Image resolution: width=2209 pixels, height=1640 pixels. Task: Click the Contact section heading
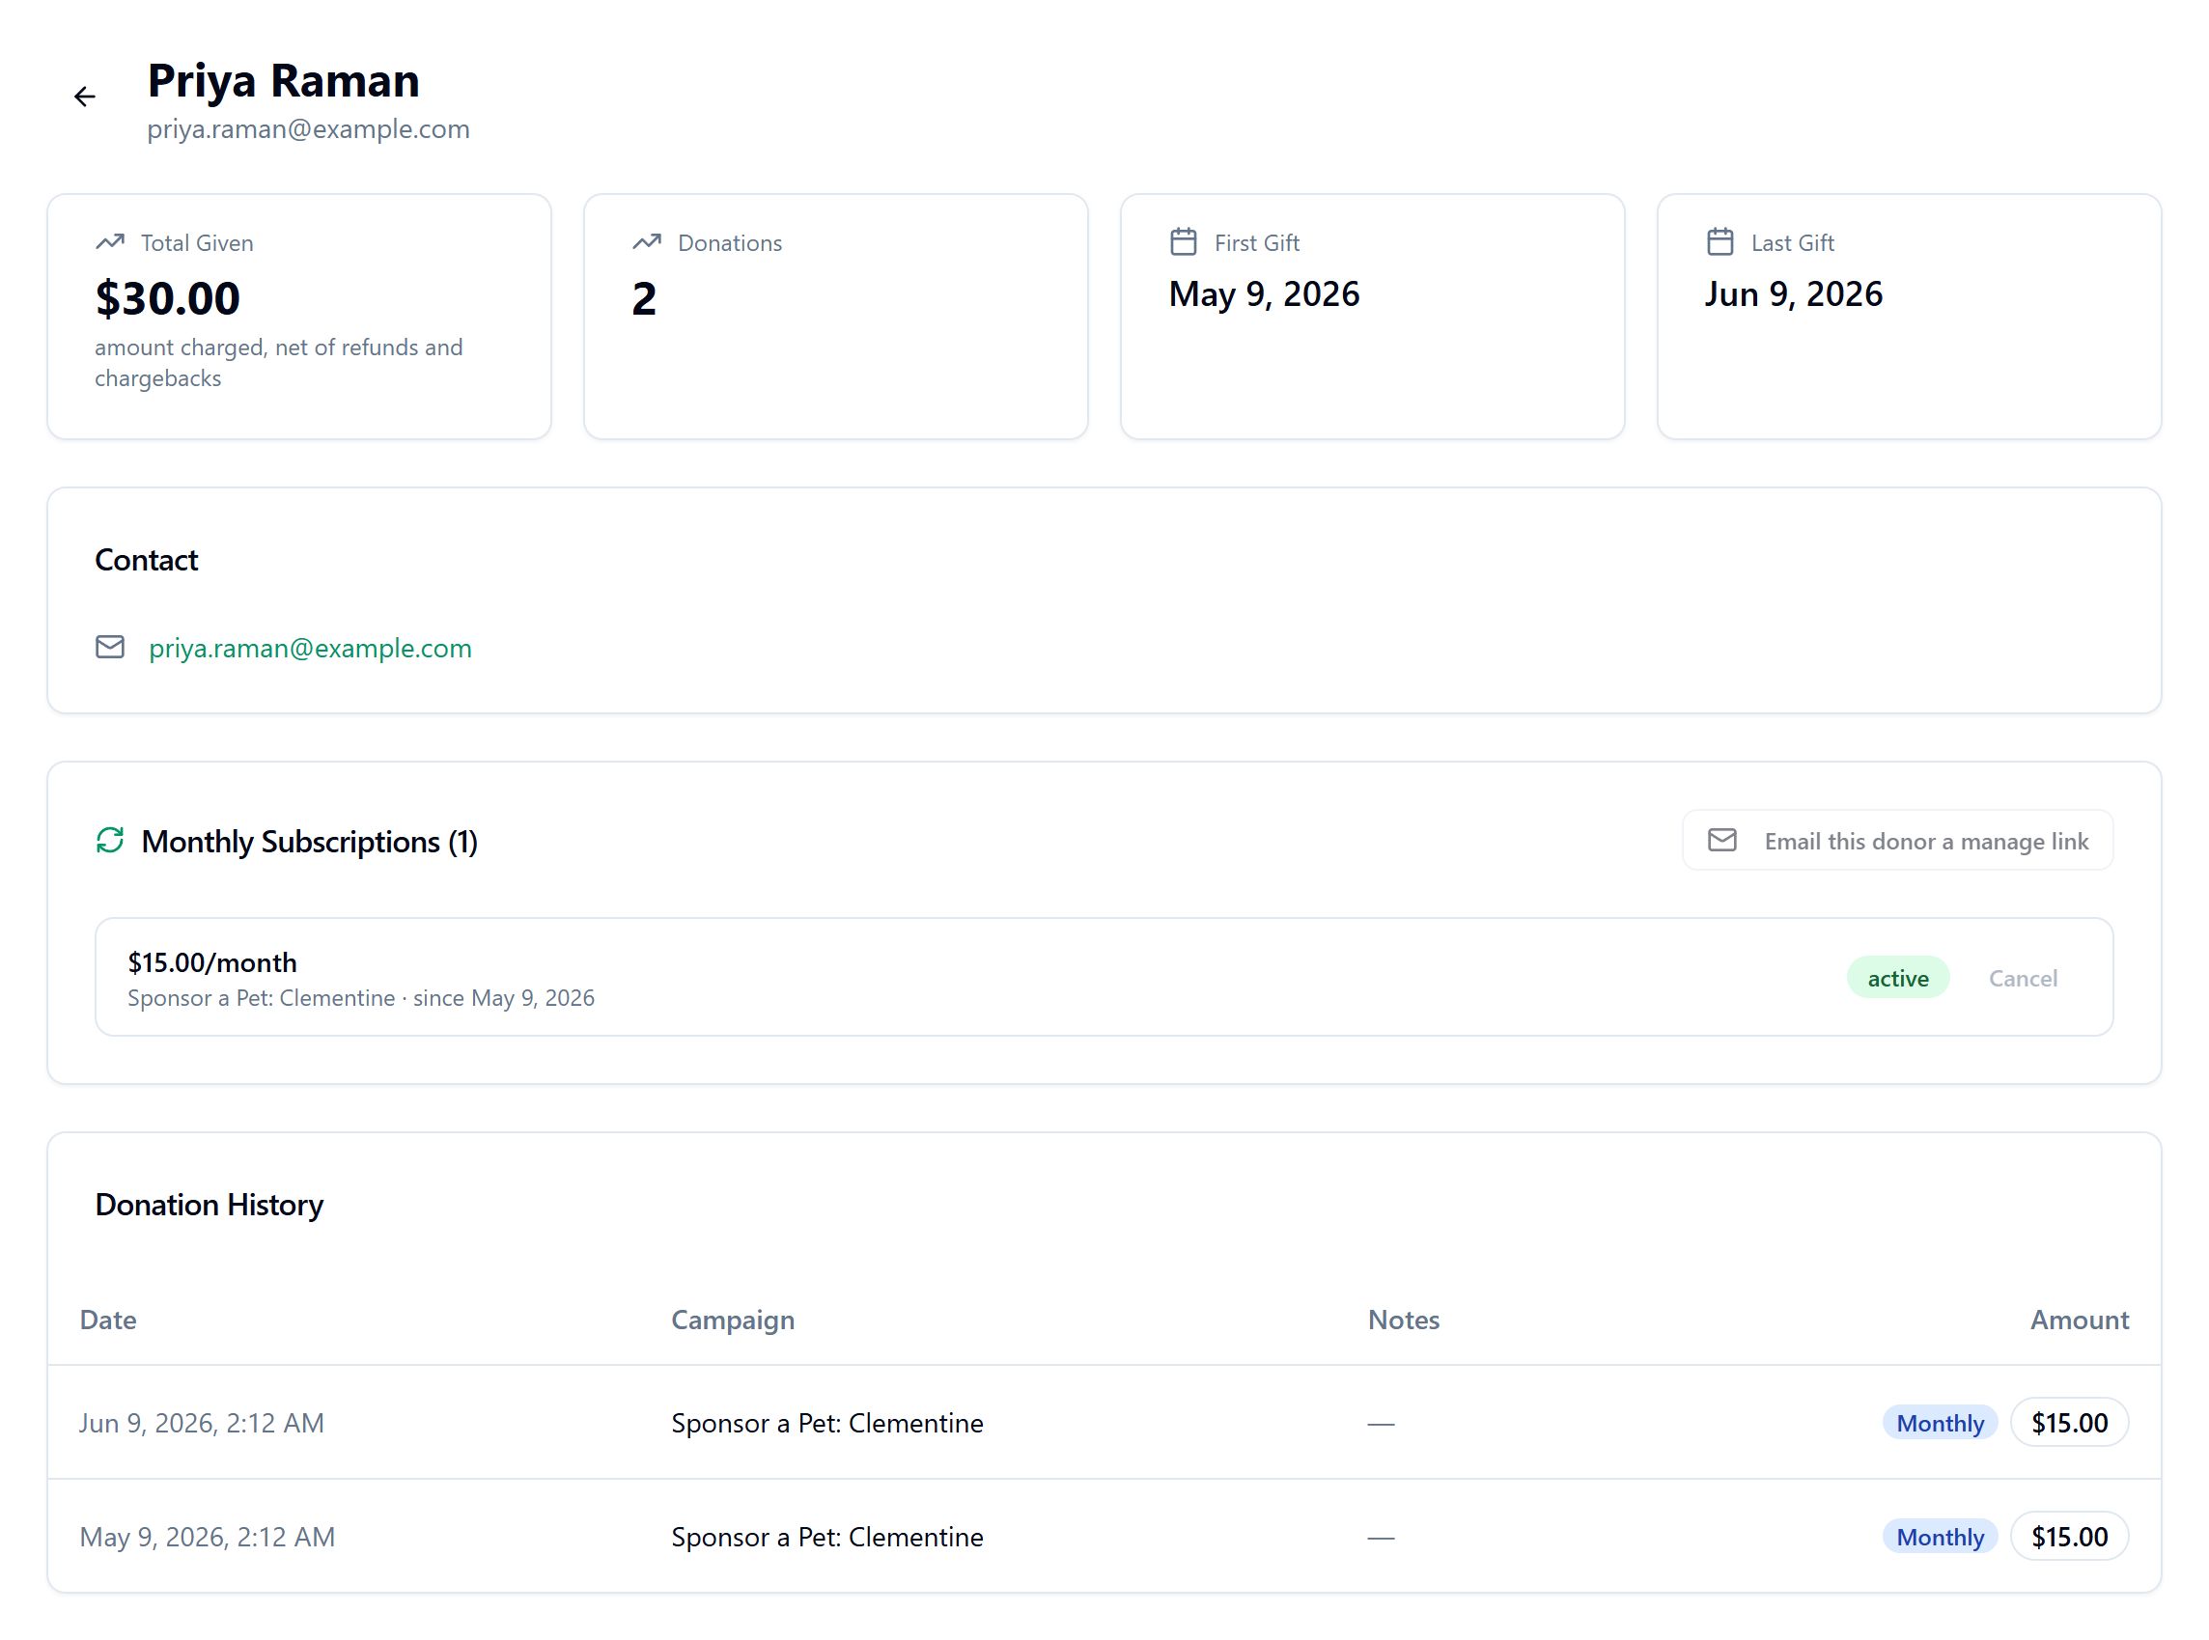(x=146, y=560)
